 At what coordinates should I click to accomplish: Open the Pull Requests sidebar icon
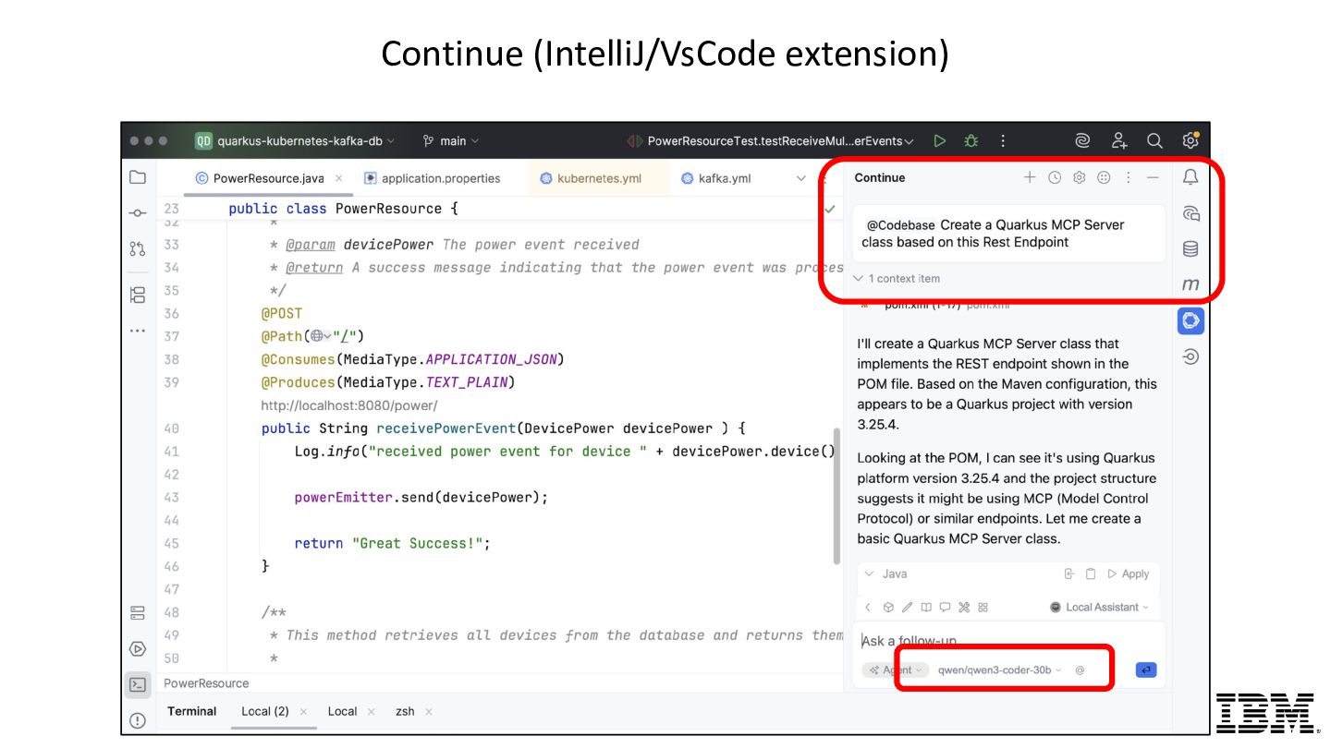[138, 248]
